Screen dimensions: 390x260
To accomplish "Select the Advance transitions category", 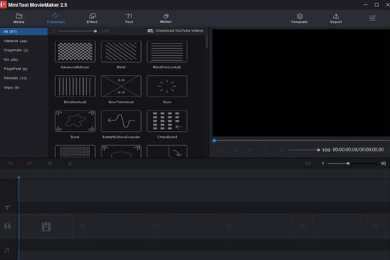I will [15, 41].
